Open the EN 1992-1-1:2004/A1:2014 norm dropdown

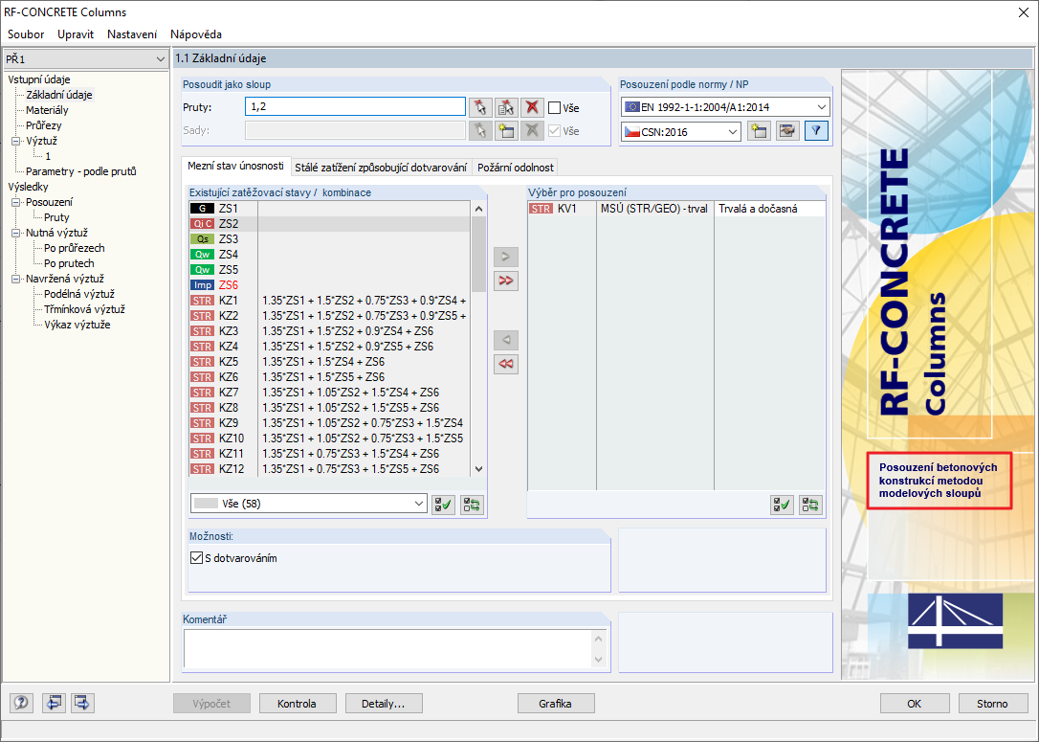pyautogui.click(x=725, y=107)
